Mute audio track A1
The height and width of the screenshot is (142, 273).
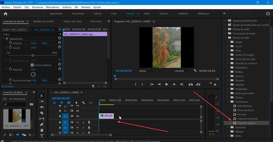pos(77,122)
